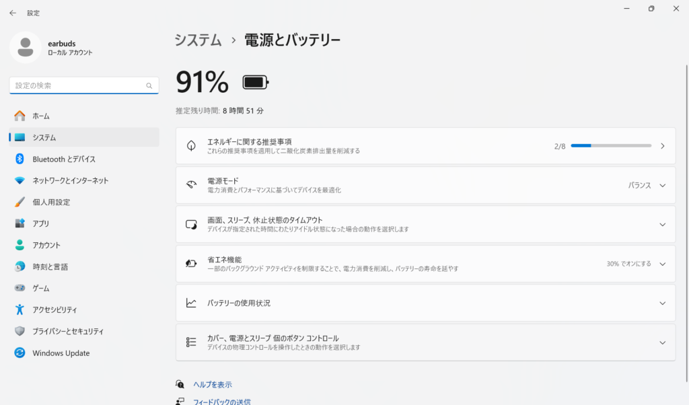Open the 電源モード dropdown set to バランス

(x=647, y=186)
